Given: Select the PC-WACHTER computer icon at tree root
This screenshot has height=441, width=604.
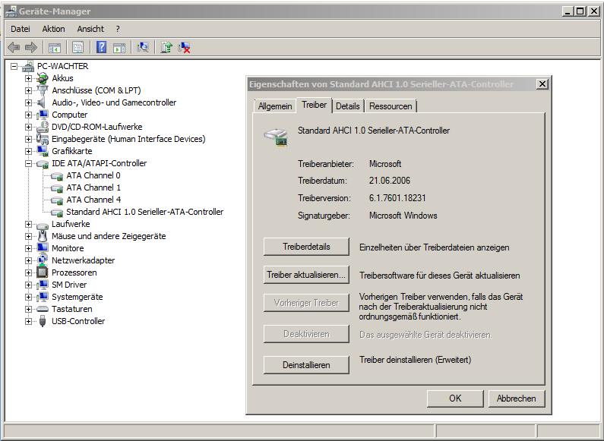Looking at the screenshot, I should [x=28, y=66].
